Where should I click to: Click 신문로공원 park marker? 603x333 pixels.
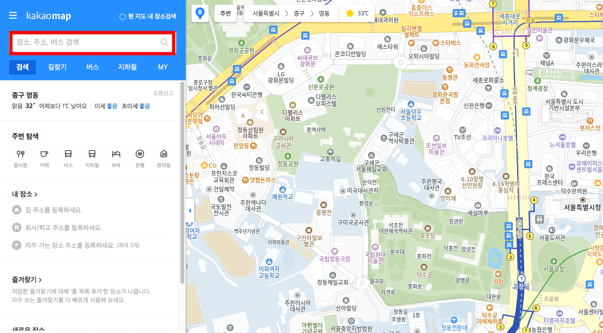click(321, 79)
